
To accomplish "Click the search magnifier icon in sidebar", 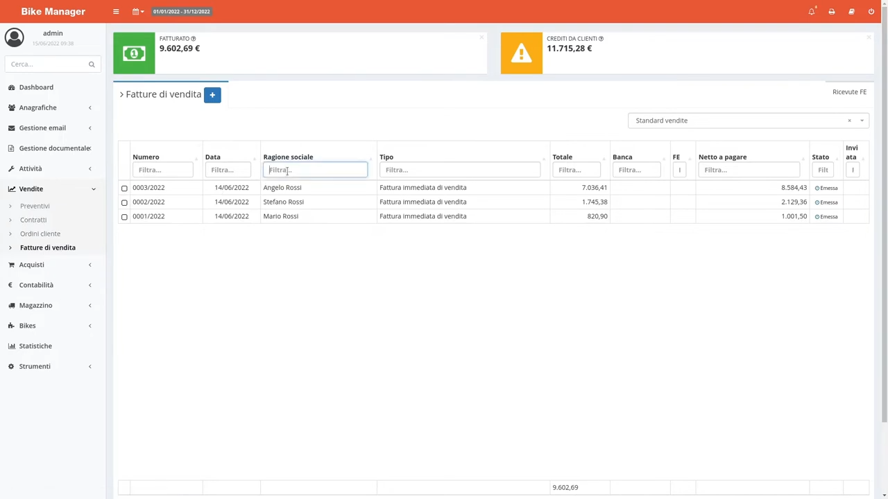I will pyautogui.click(x=92, y=64).
